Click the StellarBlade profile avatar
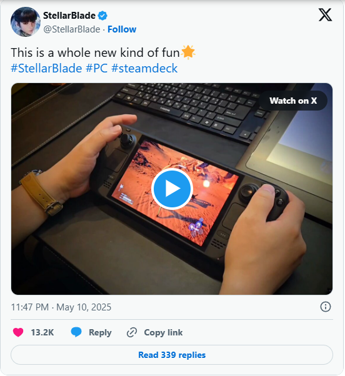Screen dimensions: 345x376 coord(26,22)
